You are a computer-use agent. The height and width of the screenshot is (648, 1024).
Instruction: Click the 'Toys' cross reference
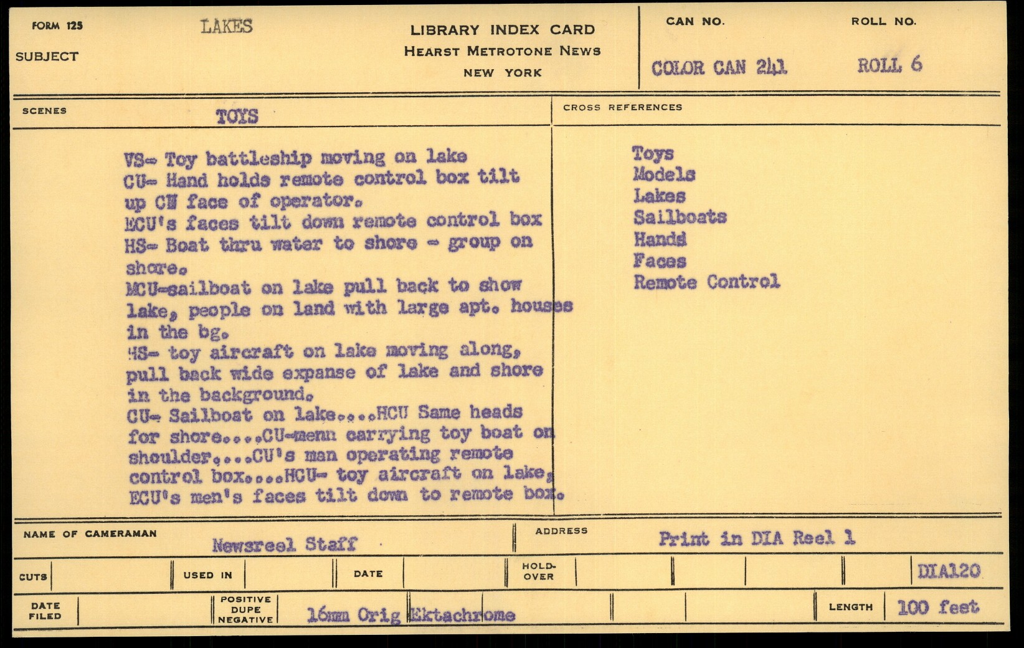653,153
